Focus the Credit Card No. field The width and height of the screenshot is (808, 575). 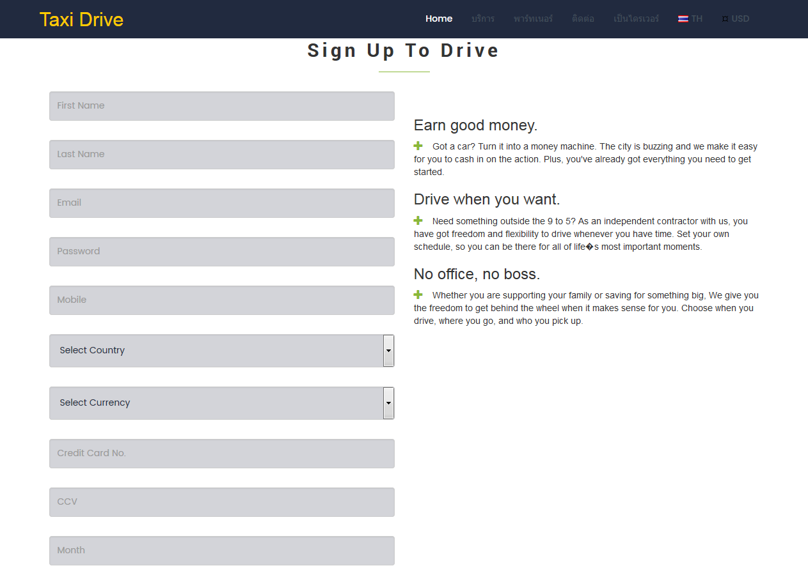[222, 454]
